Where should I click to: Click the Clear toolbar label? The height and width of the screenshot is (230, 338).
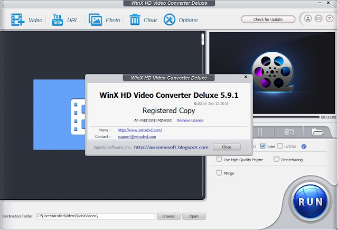click(x=150, y=20)
